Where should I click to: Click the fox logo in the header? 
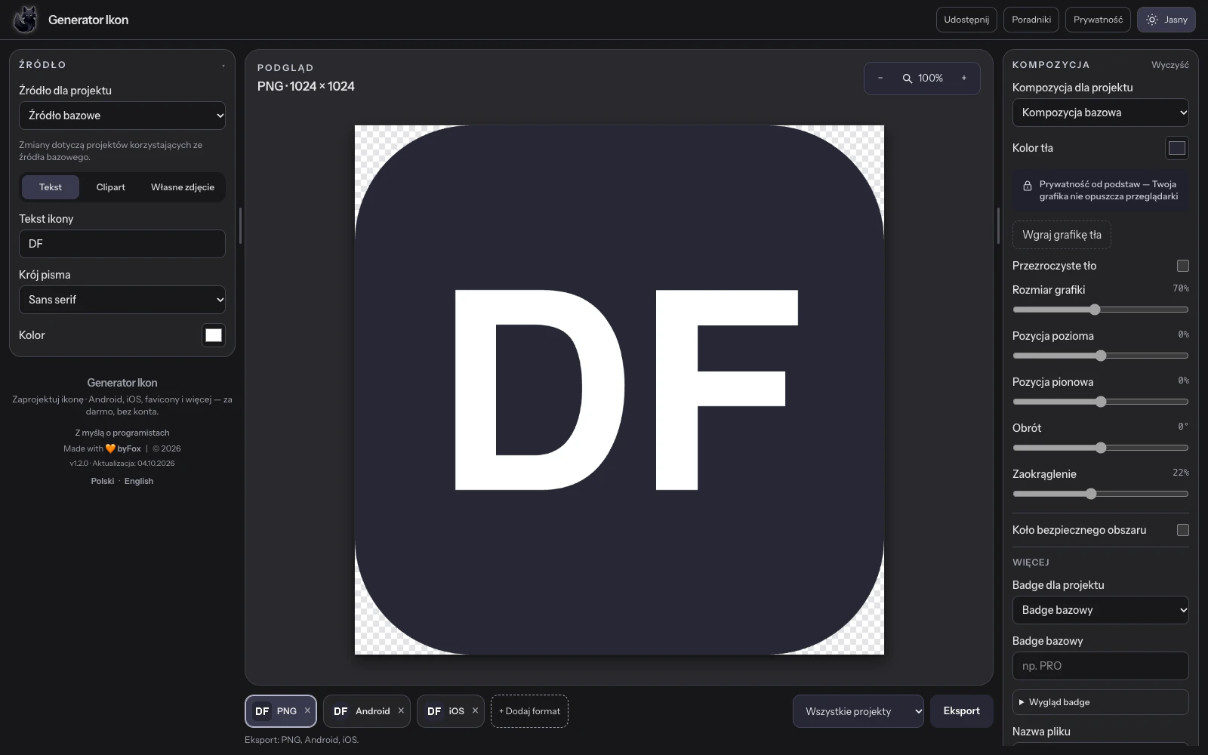tap(25, 20)
